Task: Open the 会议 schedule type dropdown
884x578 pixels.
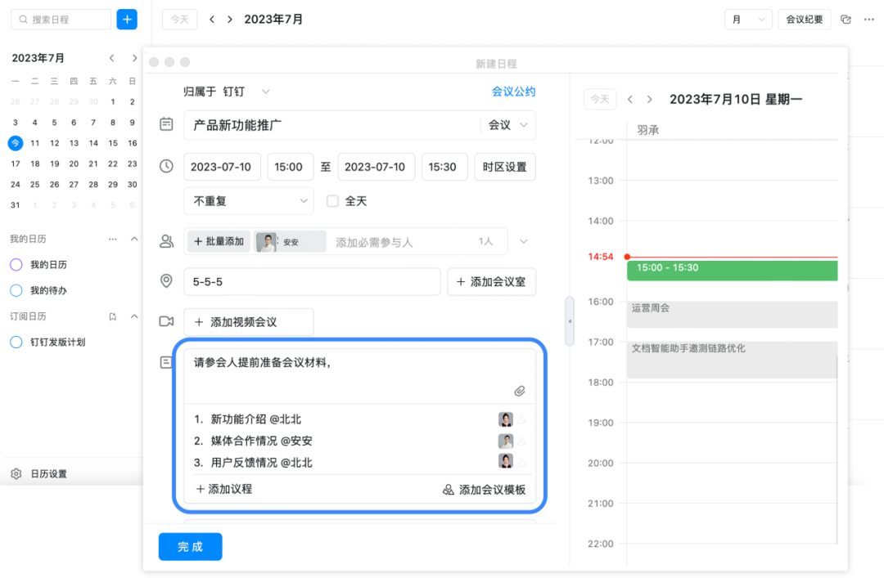Action: pos(508,125)
